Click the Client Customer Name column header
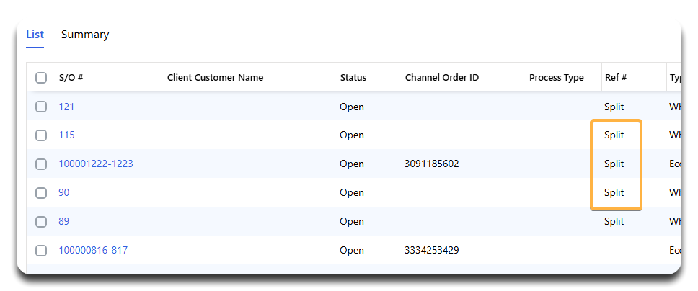 [215, 78]
